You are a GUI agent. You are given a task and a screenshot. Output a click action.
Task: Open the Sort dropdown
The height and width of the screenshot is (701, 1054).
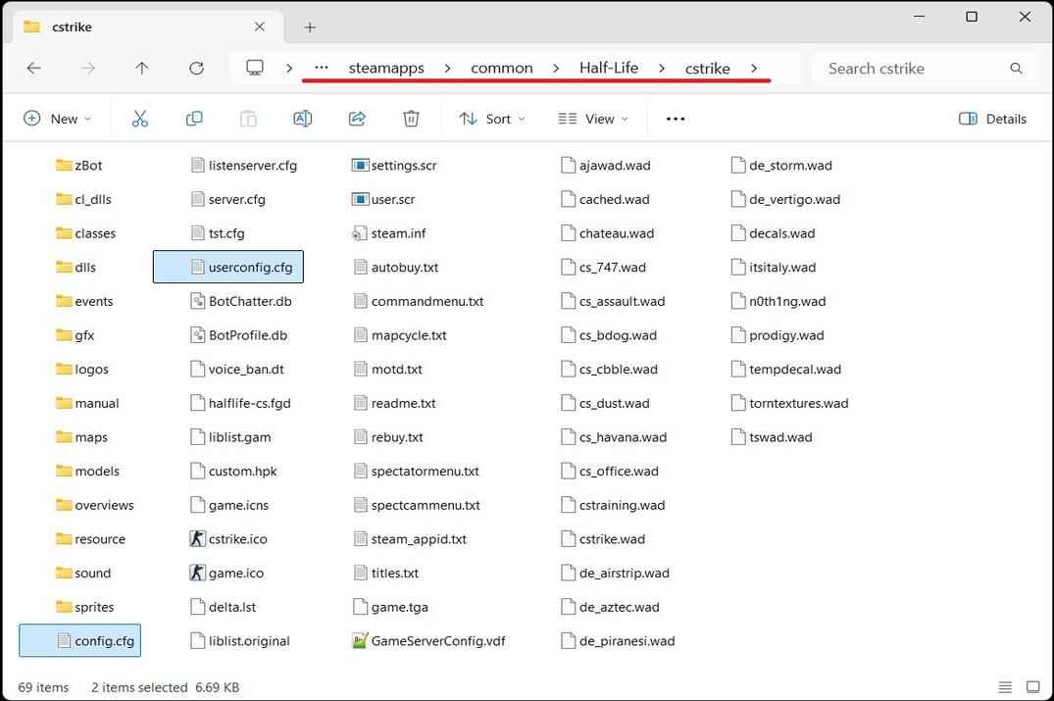pos(492,119)
